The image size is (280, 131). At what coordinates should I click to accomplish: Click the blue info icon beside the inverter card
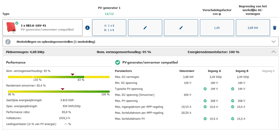(87, 28)
